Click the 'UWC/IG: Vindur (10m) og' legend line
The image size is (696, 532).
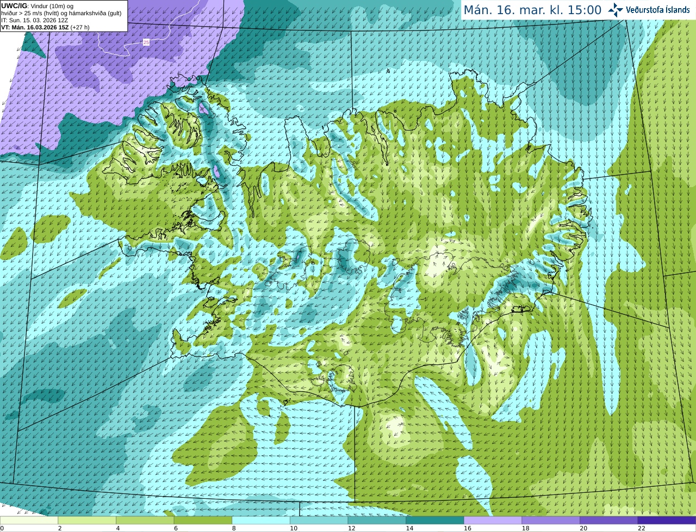pyautogui.click(x=37, y=6)
